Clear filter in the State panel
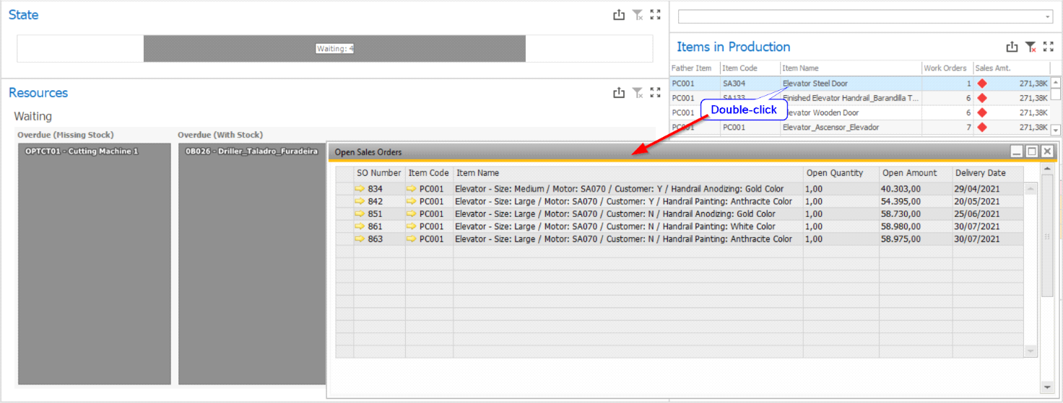Image resolution: width=1063 pixels, height=403 pixels. click(638, 14)
